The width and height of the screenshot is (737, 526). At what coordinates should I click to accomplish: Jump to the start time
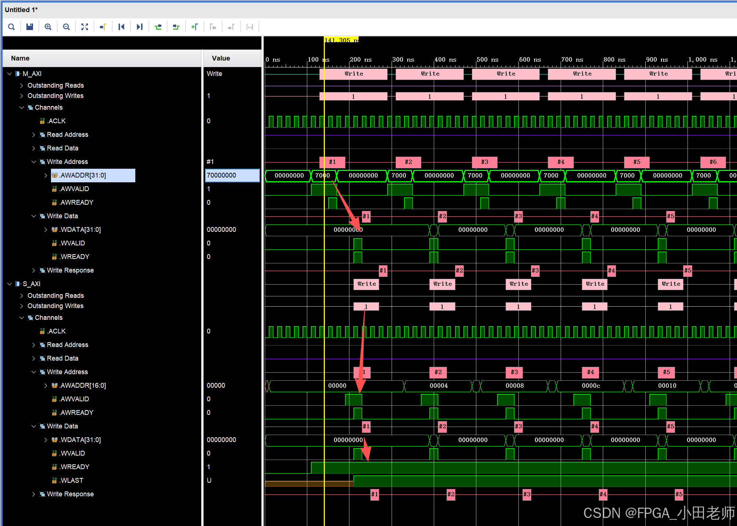point(121,27)
